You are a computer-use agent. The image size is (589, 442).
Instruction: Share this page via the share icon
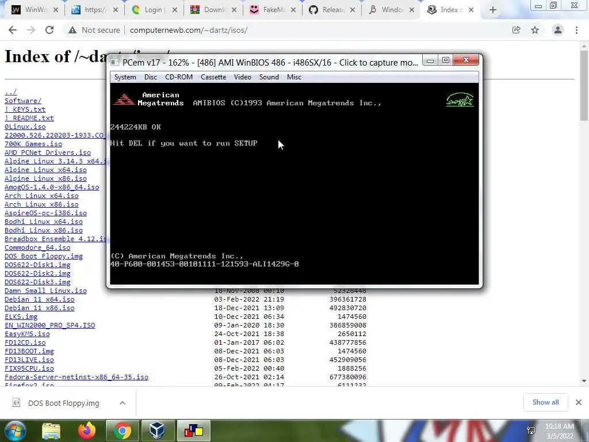[517, 30]
